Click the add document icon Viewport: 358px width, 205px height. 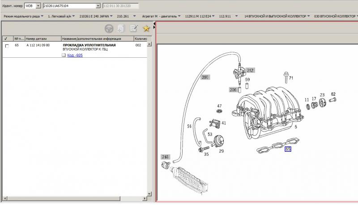pyautogui.click(x=121, y=29)
